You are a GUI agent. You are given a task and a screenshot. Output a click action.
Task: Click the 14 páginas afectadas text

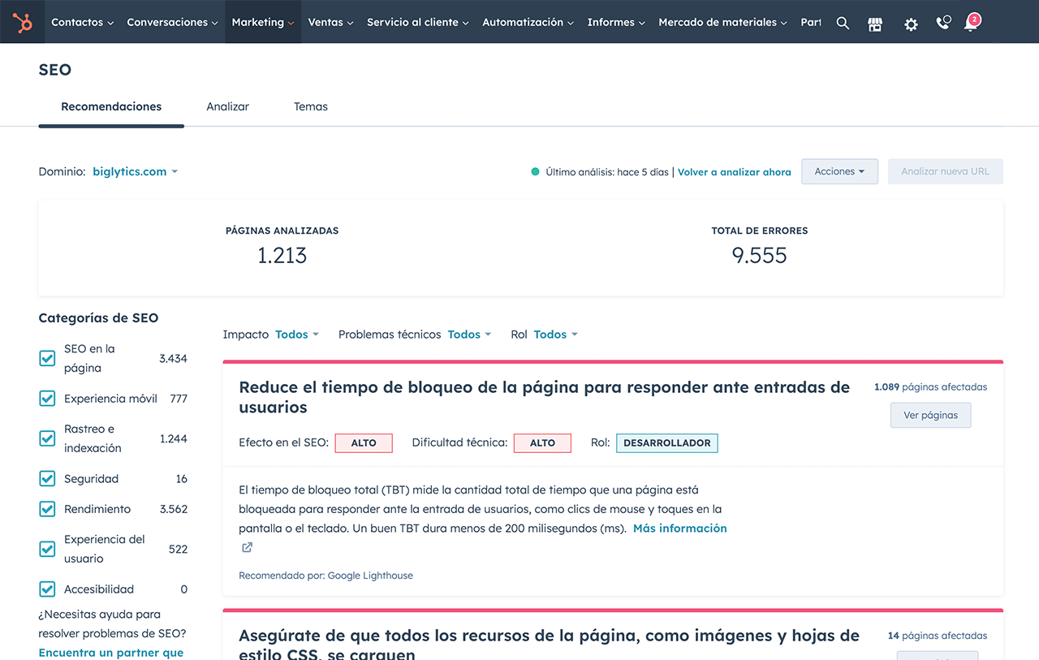point(938,636)
